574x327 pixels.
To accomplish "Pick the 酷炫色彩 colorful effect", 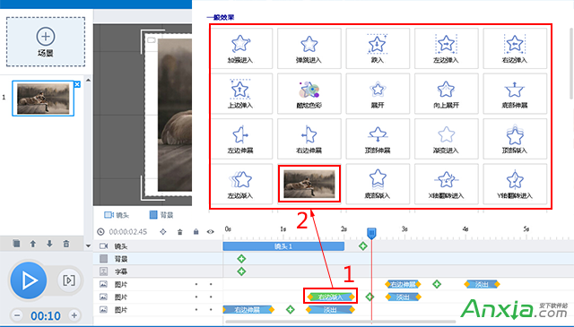I will point(309,94).
